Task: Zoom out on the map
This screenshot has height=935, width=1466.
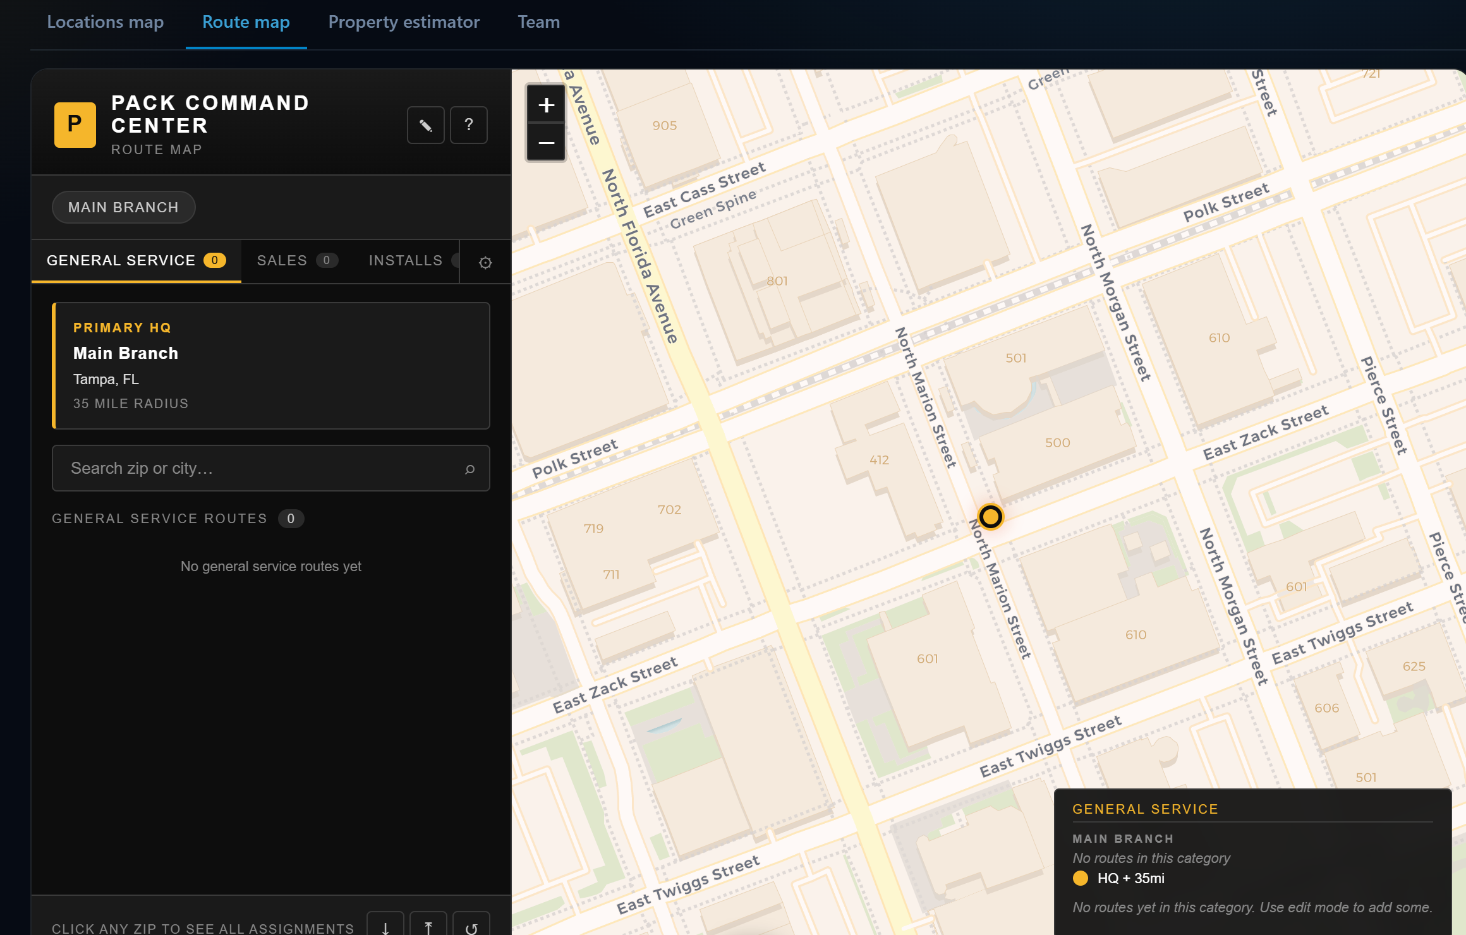Action: [x=547, y=143]
